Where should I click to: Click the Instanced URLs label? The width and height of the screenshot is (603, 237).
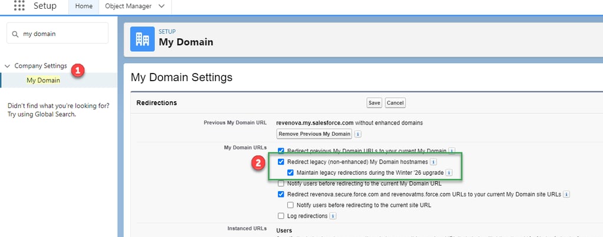pyautogui.click(x=247, y=228)
